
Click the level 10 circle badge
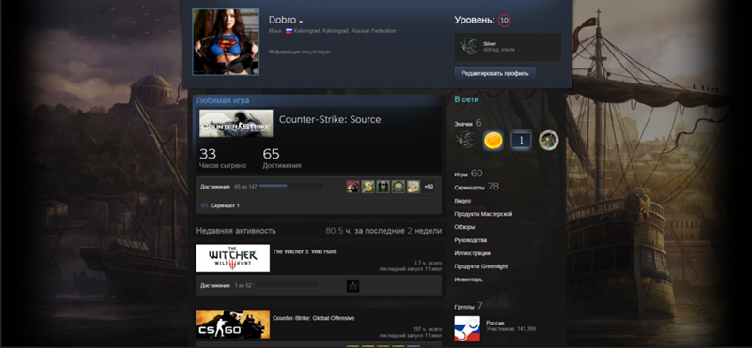504,20
